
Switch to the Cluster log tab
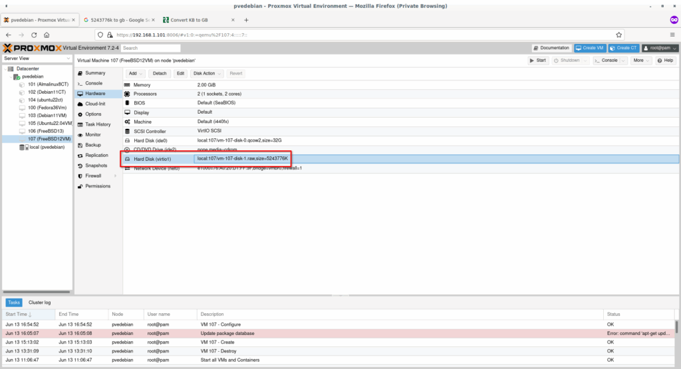(x=39, y=303)
